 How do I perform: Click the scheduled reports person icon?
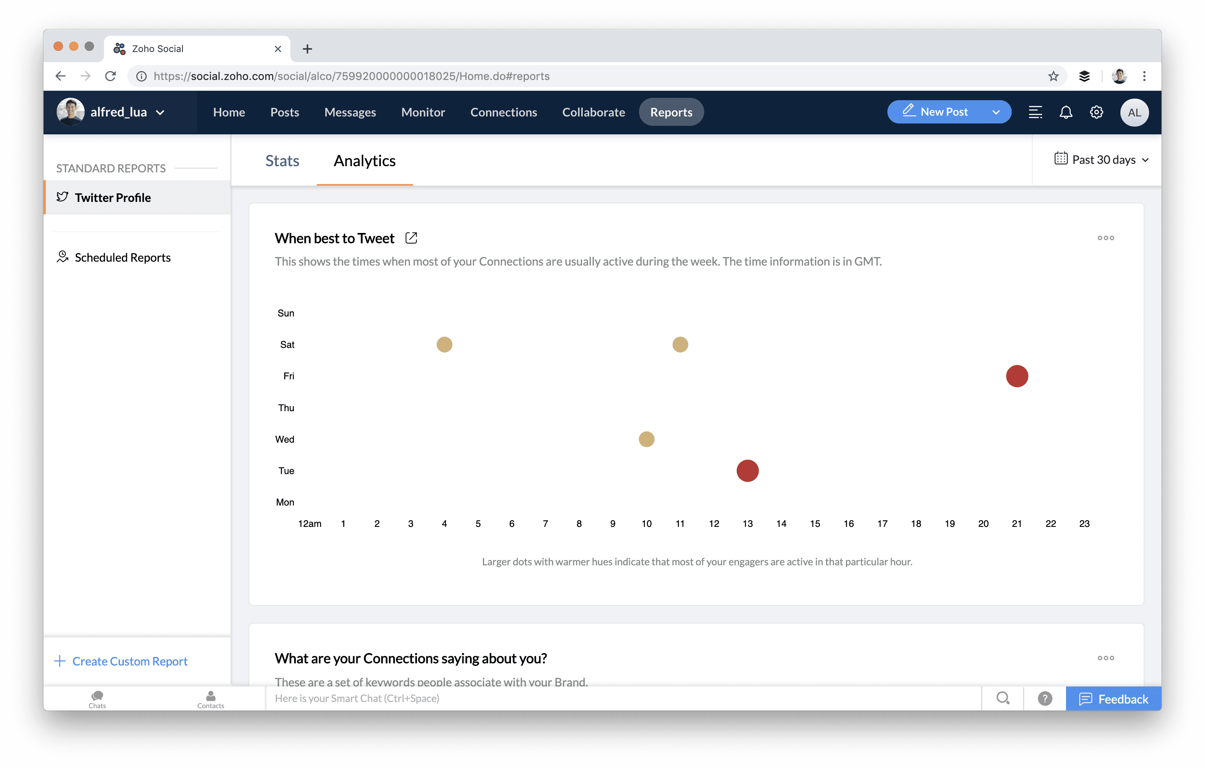63,257
